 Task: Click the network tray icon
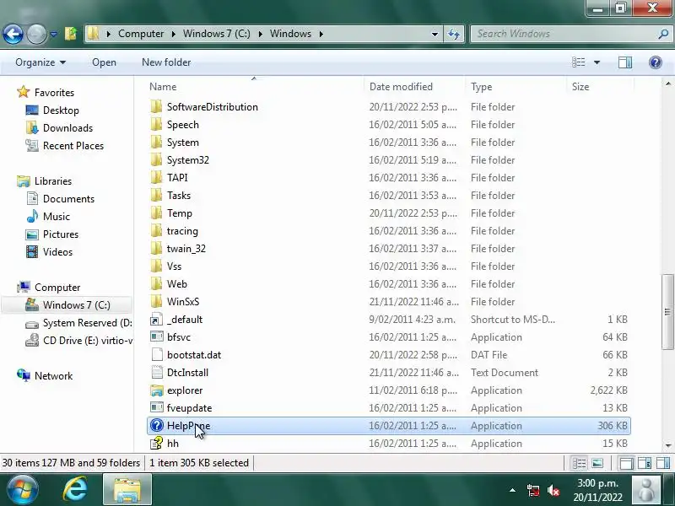coord(533,490)
